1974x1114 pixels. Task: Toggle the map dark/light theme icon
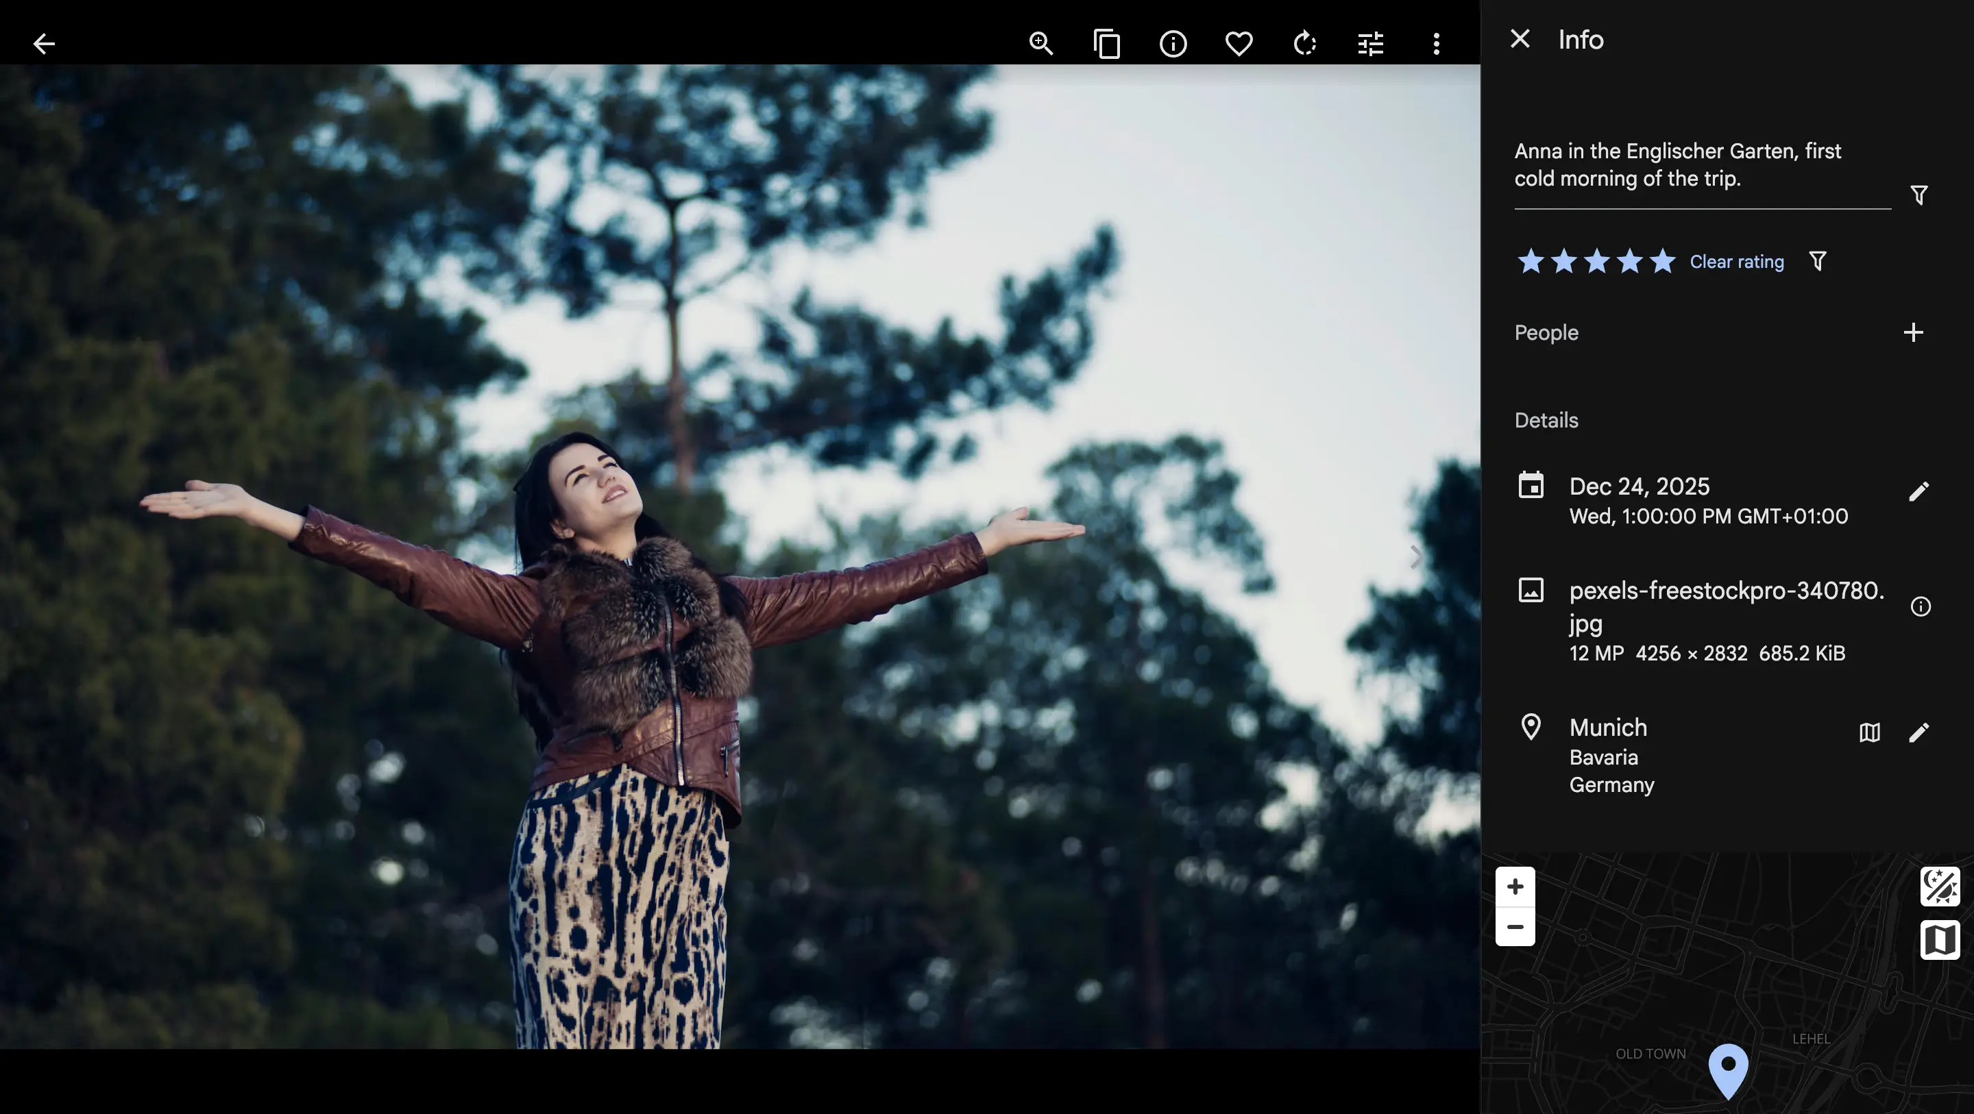coord(1940,887)
